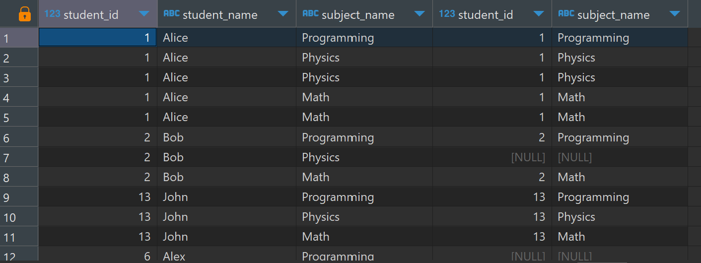Open the dropdown arrow on the student_name header
The width and height of the screenshot is (701, 263).
pos(283,14)
